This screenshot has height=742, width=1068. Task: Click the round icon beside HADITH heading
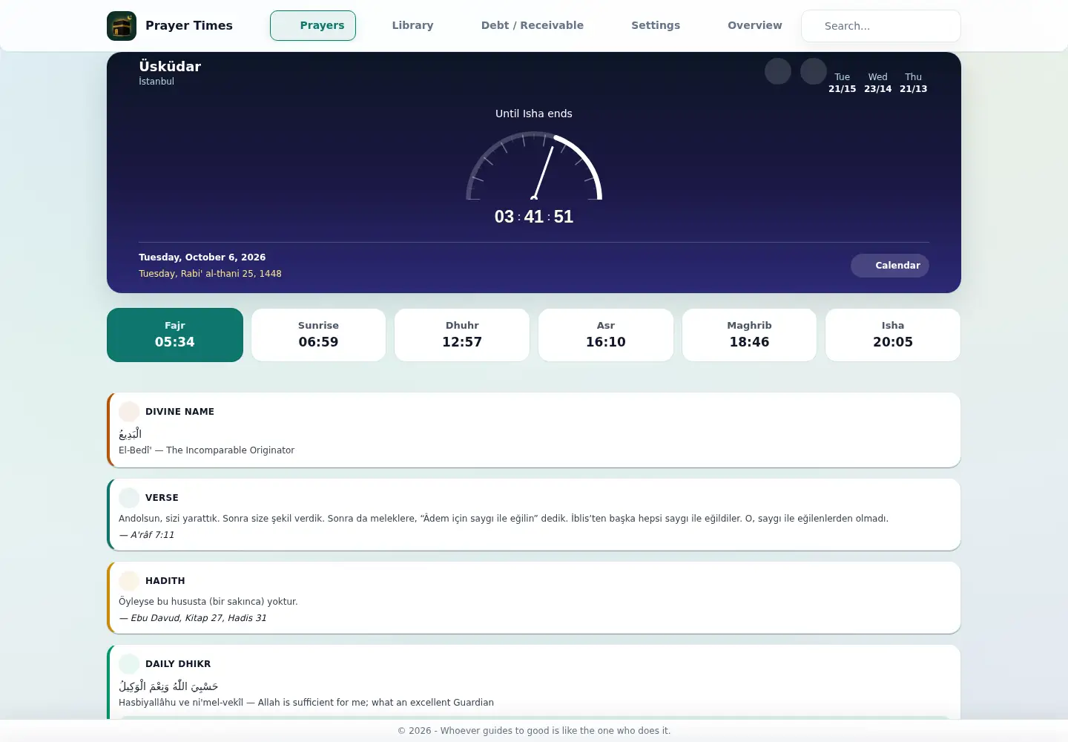(x=129, y=581)
